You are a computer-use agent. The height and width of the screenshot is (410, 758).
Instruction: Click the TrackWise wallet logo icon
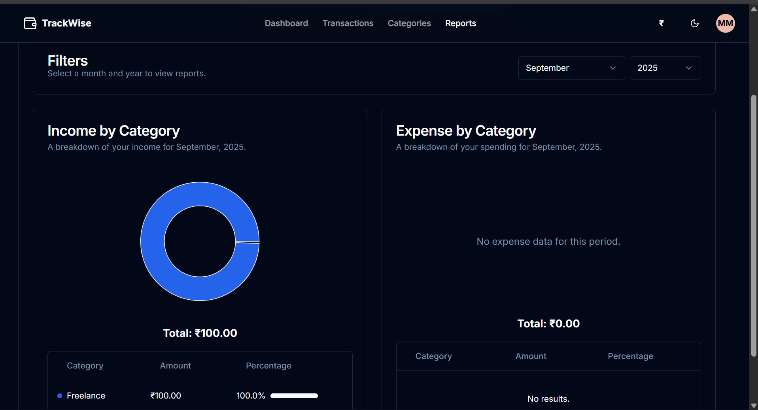coord(30,23)
